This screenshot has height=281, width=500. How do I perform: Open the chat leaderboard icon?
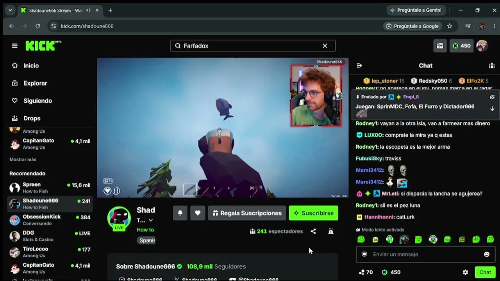(492, 66)
